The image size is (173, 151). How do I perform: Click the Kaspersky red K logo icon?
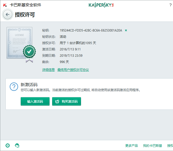(5, 5)
